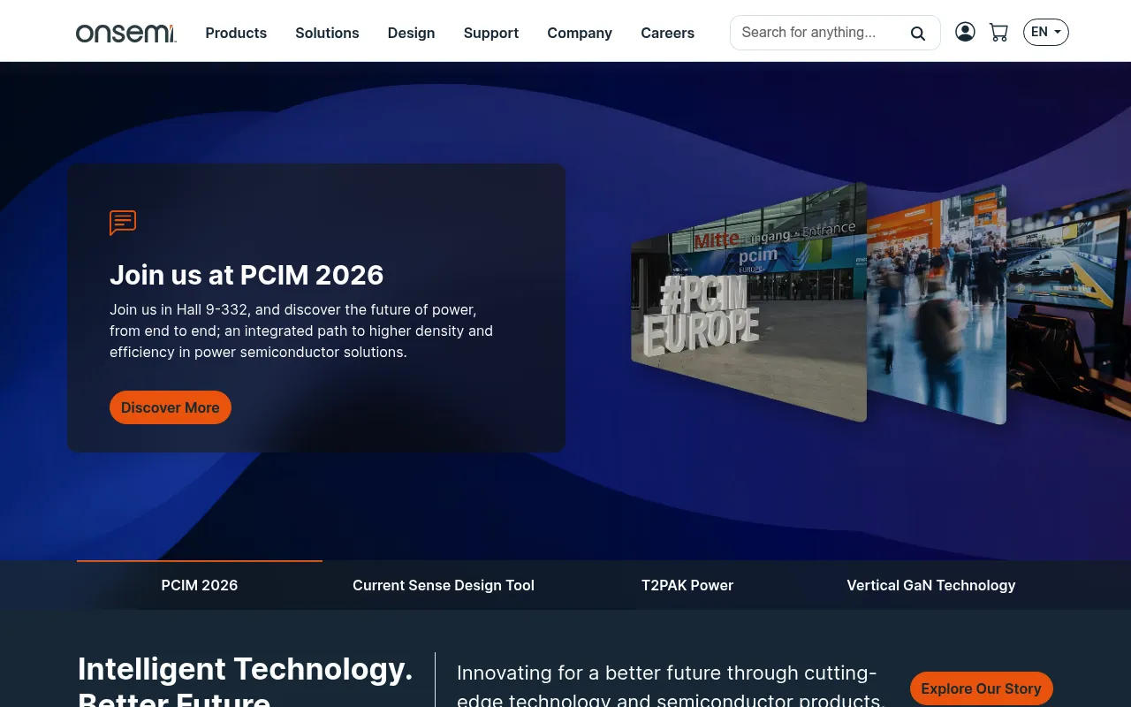This screenshot has width=1131, height=707.
Task: Open the Products menu
Action: point(236,33)
